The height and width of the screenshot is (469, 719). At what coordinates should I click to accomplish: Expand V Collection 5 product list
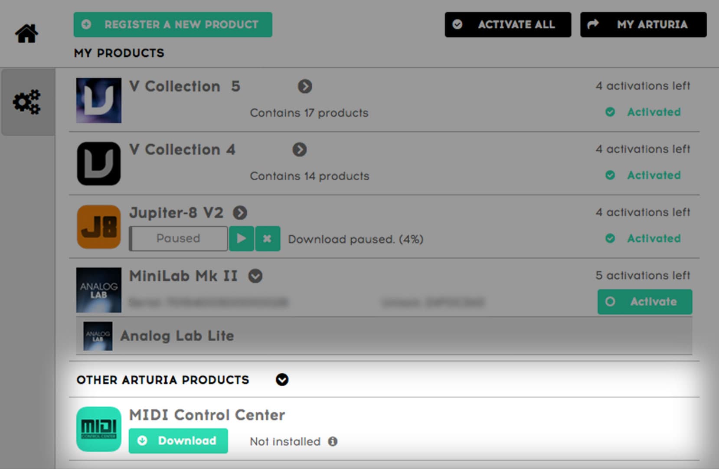pyautogui.click(x=305, y=86)
